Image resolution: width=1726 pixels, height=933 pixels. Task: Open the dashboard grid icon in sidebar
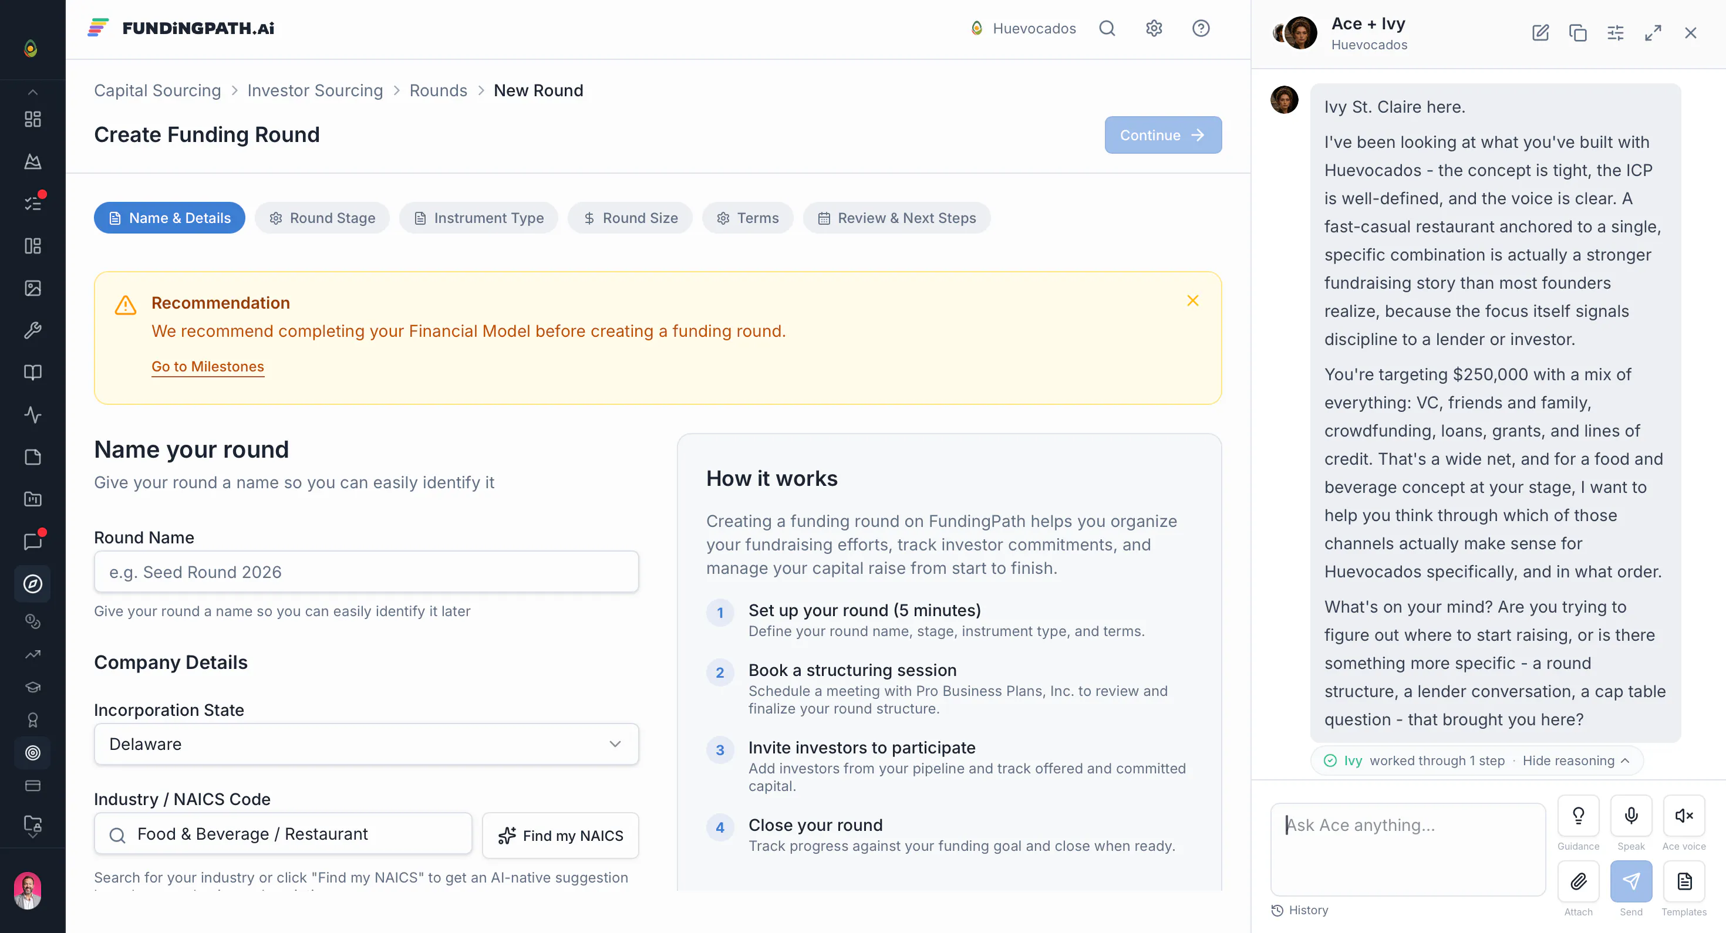(x=32, y=119)
